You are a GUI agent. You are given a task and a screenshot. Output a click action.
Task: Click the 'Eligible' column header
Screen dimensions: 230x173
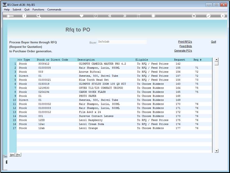pyautogui.click(x=142, y=60)
